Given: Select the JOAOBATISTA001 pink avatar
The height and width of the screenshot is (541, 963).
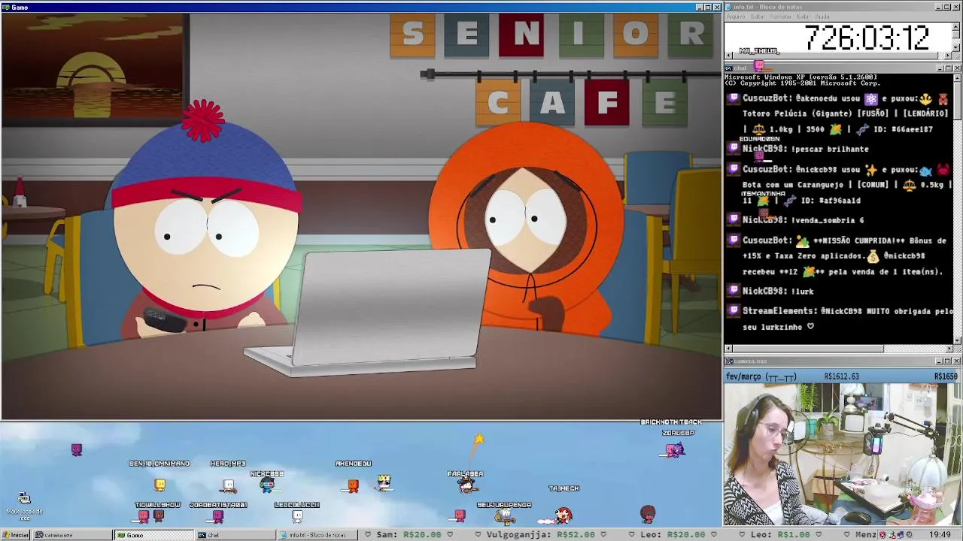Looking at the screenshot, I should (x=217, y=516).
